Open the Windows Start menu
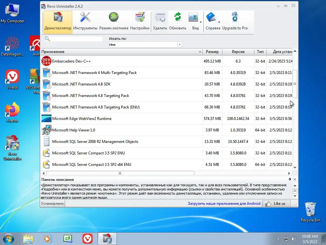Screen dimensions: 326x245 tap(8, 239)
